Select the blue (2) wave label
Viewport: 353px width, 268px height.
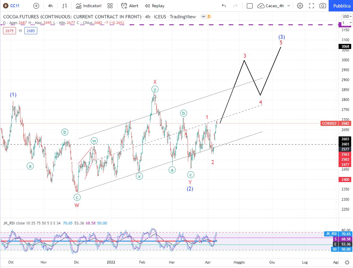[x=190, y=189]
